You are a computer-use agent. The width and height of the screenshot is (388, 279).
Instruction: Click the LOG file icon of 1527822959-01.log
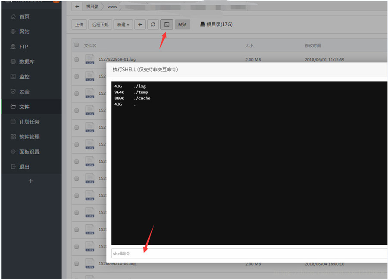[90, 59]
